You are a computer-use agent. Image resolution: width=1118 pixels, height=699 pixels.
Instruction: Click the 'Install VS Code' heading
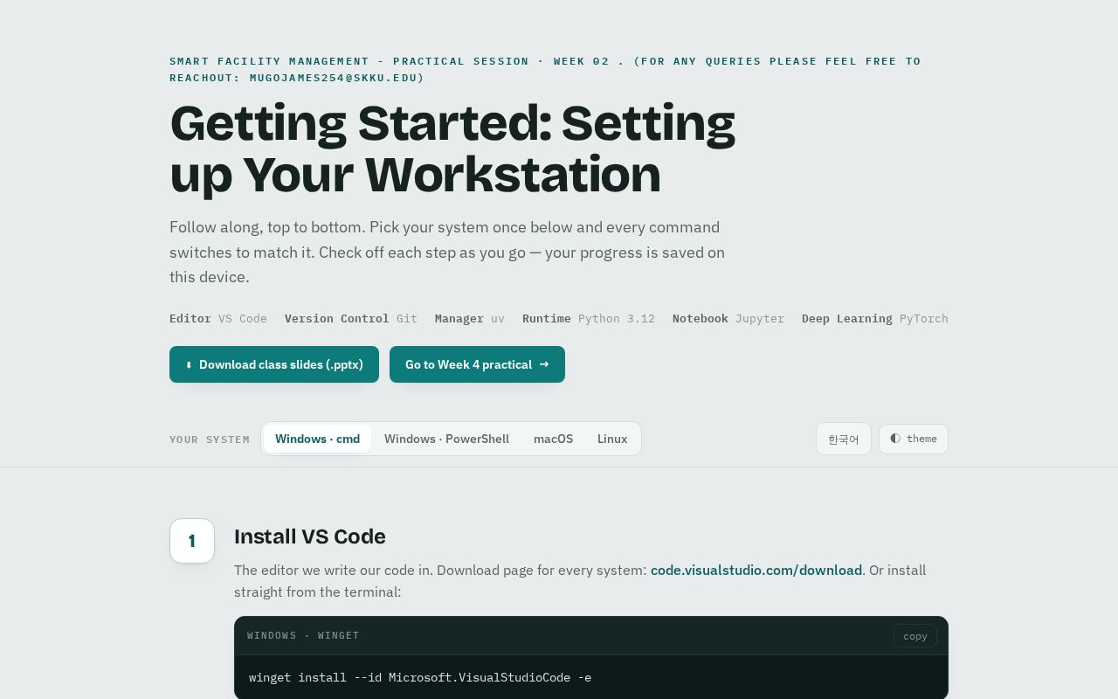[x=310, y=536]
